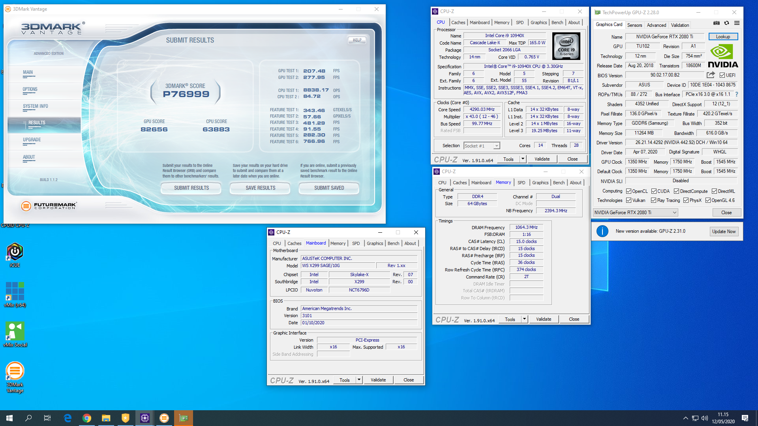Open the Windows notification center
The width and height of the screenshot is (758, 426).
pyautogui.click(x=745, y=418)
